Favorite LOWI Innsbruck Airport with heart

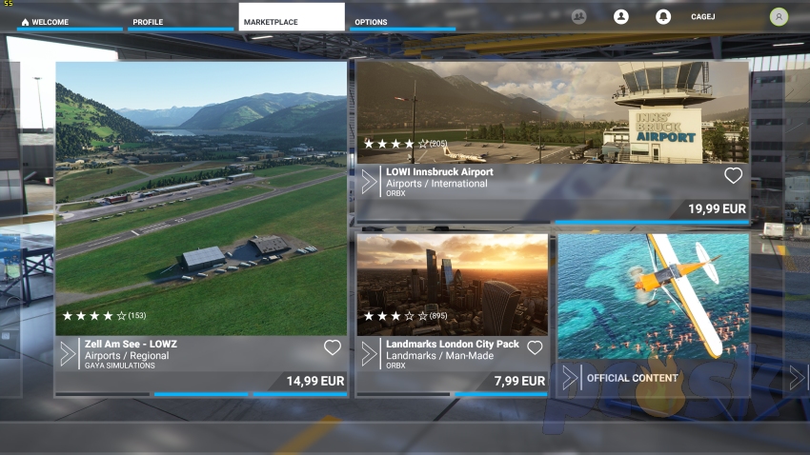coord(733,175)
